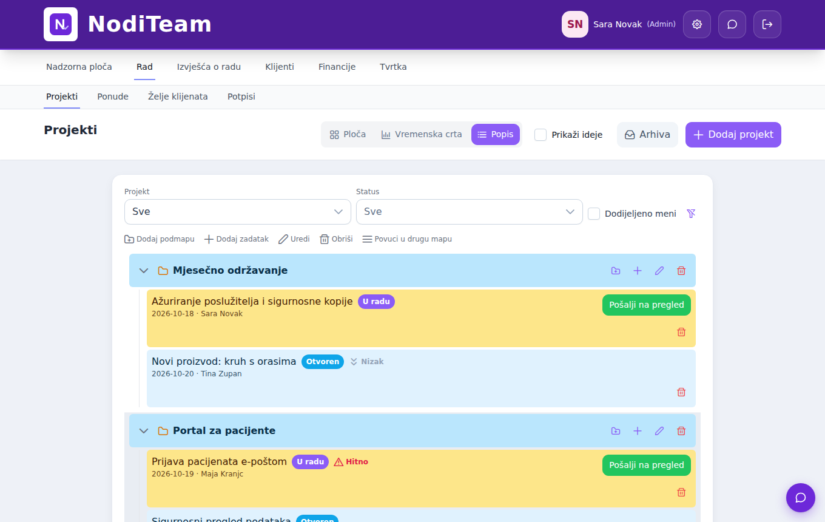The height and width of the screenshot is (522, 825).
Task: Open the Projekt filter dropdown
Action: 238,212
